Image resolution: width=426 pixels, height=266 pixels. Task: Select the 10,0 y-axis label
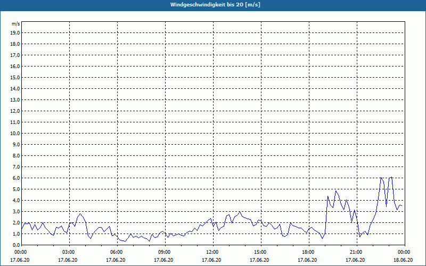tap(15, 134)
